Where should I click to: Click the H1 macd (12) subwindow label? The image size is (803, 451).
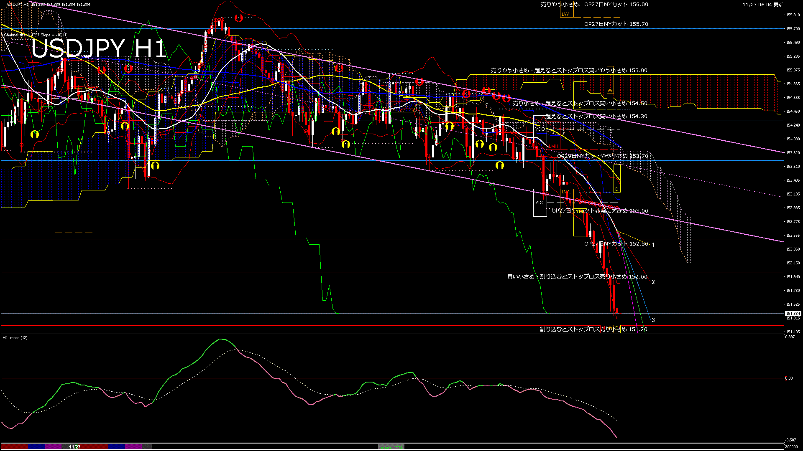click(x=15, y=337)
